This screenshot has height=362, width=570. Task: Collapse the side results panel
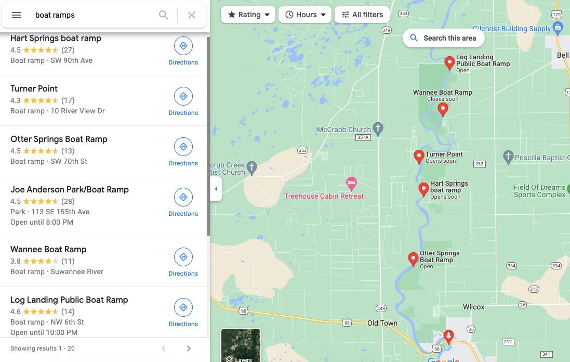pyautogui.click(x=216, y=189)
